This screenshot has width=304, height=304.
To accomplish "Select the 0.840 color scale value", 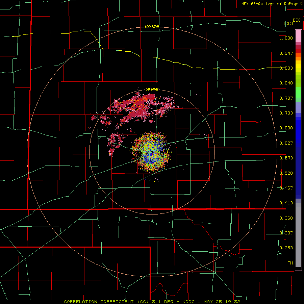I will pyautogui.click(x=286, y=83).
